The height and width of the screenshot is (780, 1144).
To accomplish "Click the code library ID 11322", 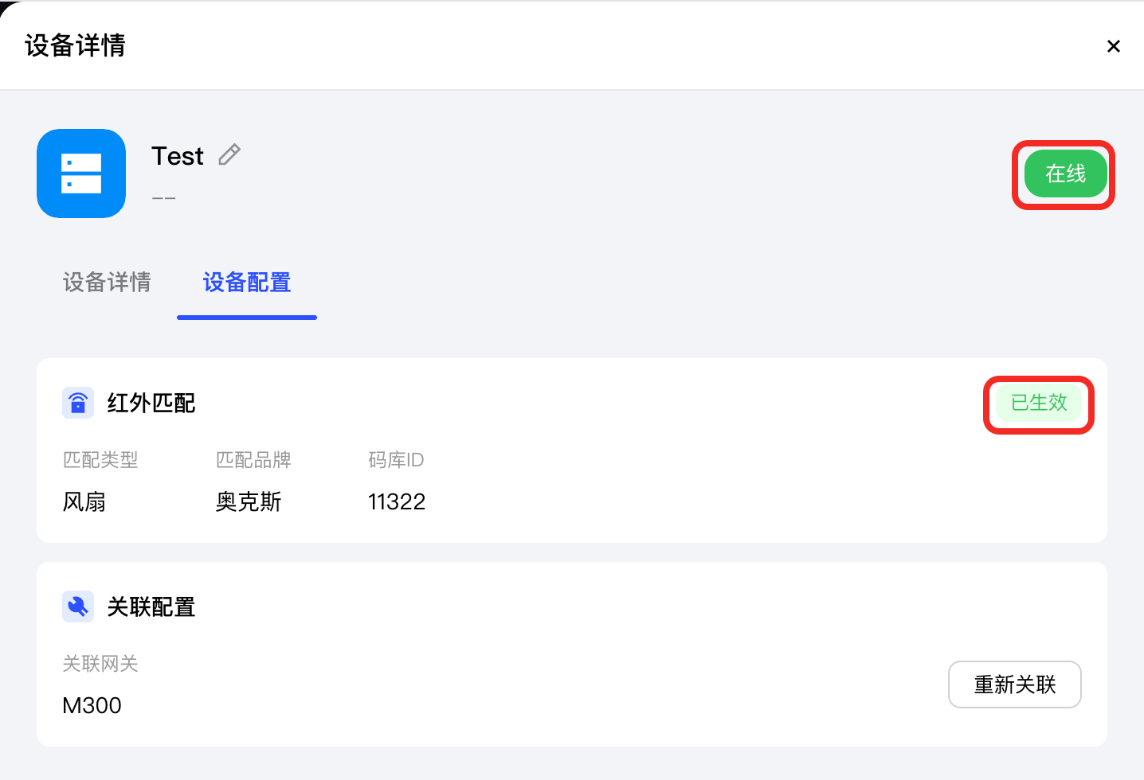I will coord(397,502).
